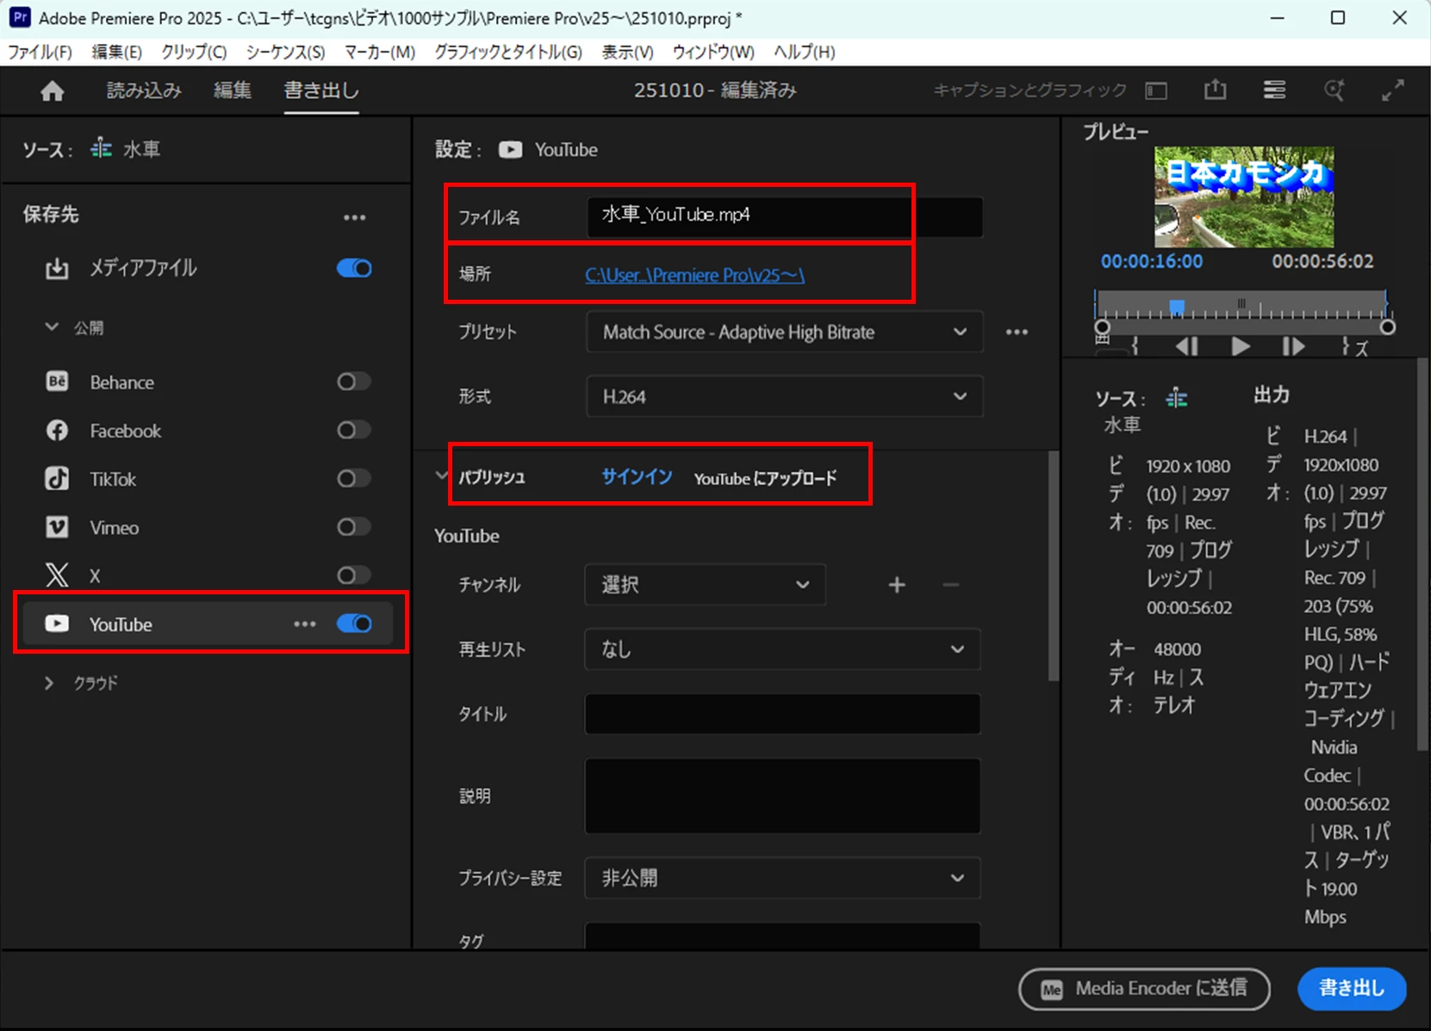Turn off the YouTube publish toggle
Screen dimensions: 1431x1031
coord(354,624)
